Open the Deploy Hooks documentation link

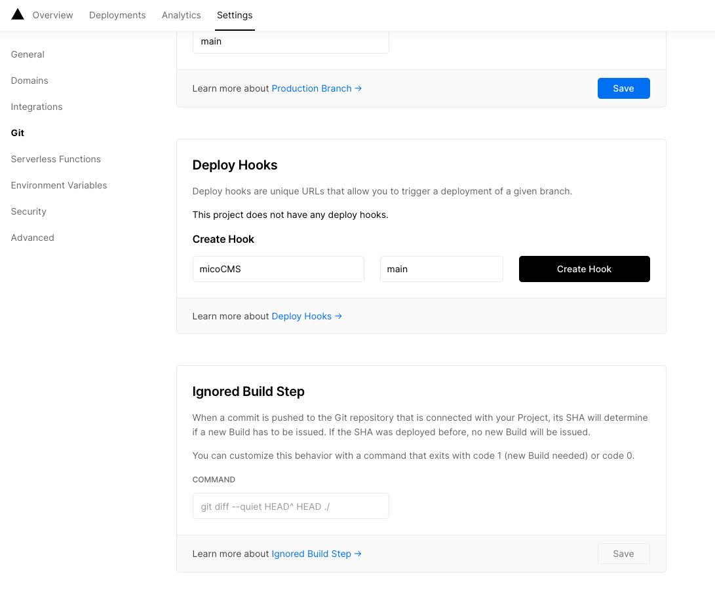(x=307, y=316)
